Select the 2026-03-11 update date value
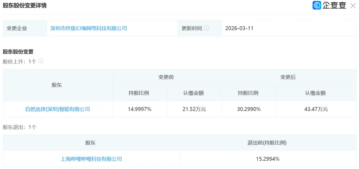This screenshot has height=169, width=359. tap(239, 28)
